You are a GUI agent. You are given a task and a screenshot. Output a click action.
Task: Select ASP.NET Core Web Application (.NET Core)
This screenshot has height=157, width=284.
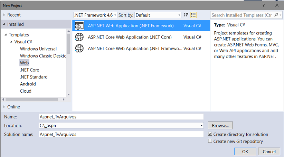pyautogui.click(x=141, y=37)
